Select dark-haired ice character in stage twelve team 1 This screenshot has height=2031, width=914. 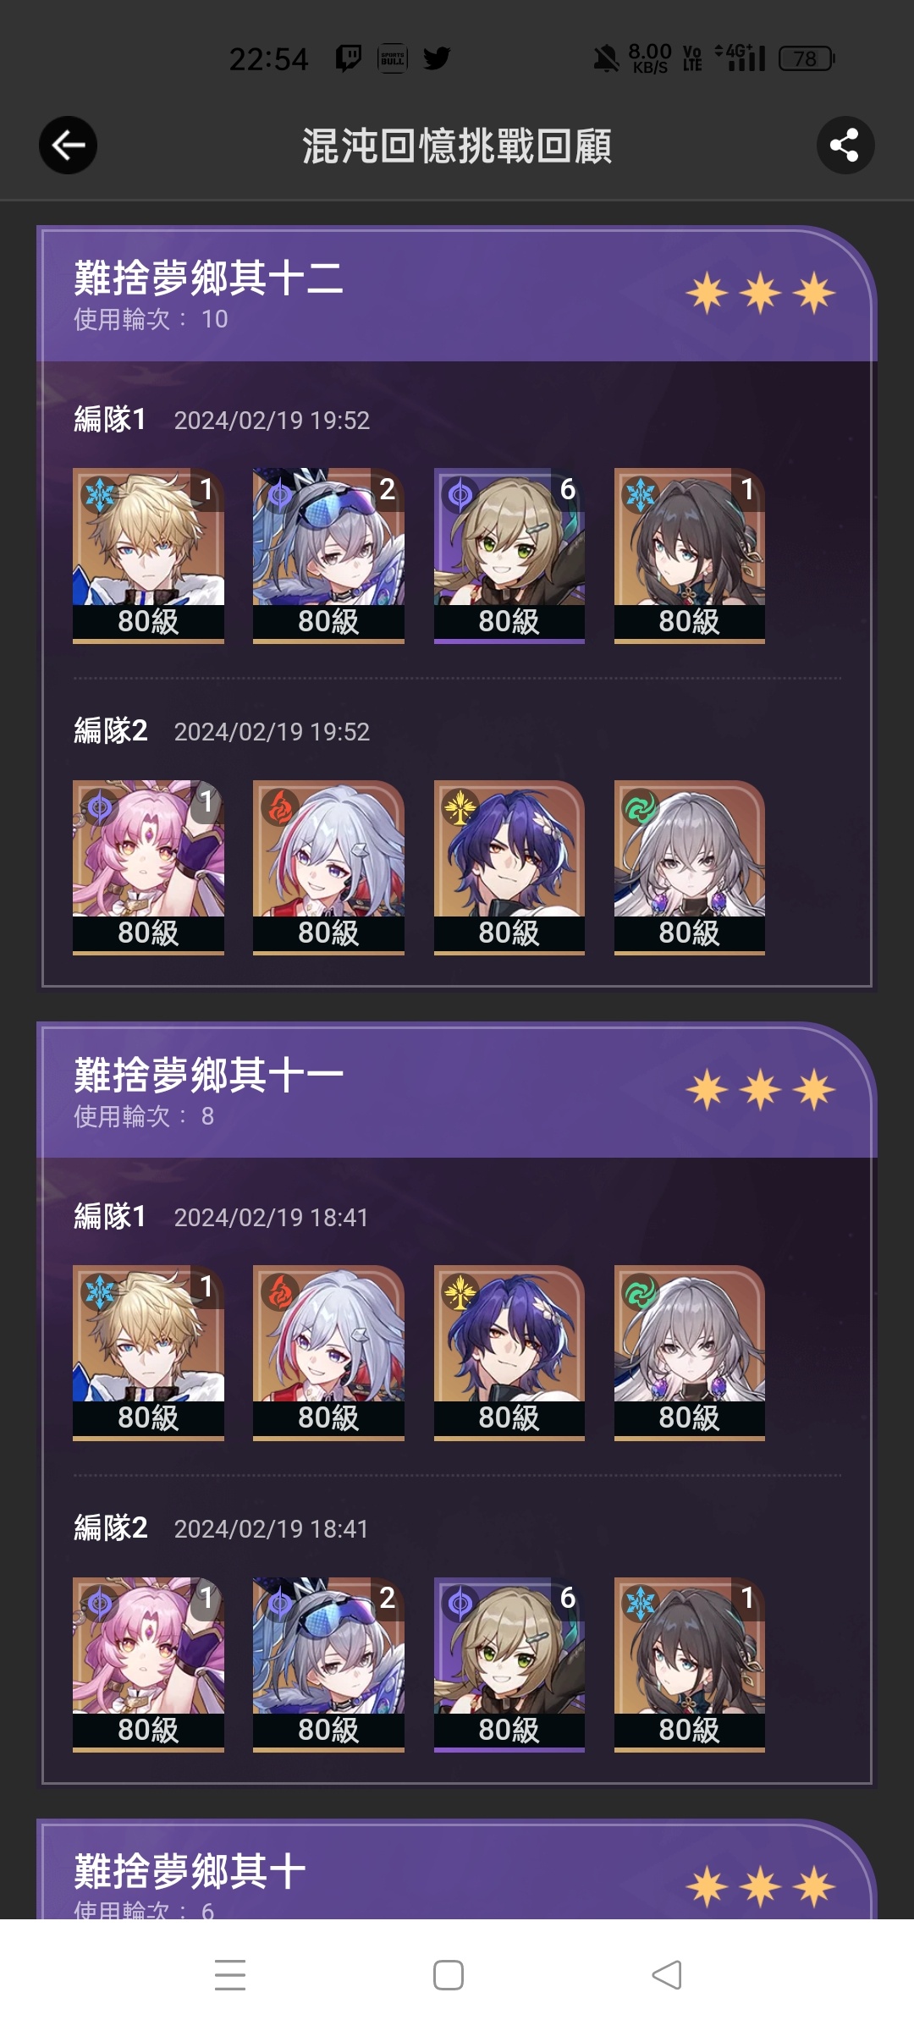tap(690, 555)
